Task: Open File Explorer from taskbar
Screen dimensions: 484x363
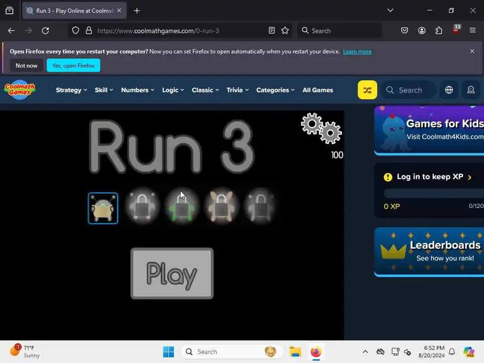Action: [x=295, y=352]
